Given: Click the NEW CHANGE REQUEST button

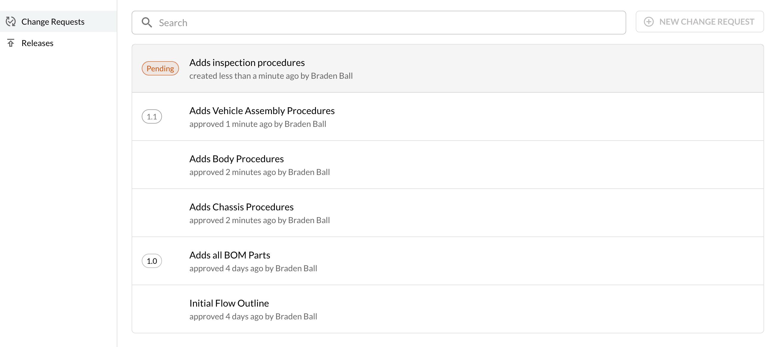Looking at the screenshot, I should tap(700, 22).
